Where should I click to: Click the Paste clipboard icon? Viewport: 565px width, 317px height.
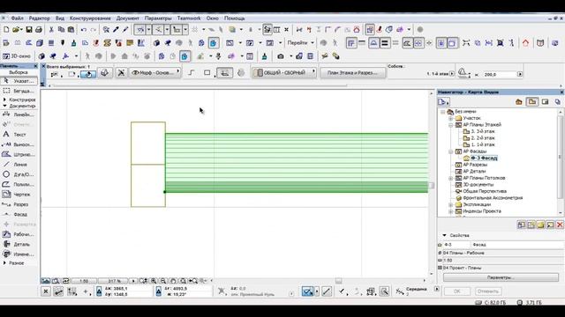click(71, 30)
